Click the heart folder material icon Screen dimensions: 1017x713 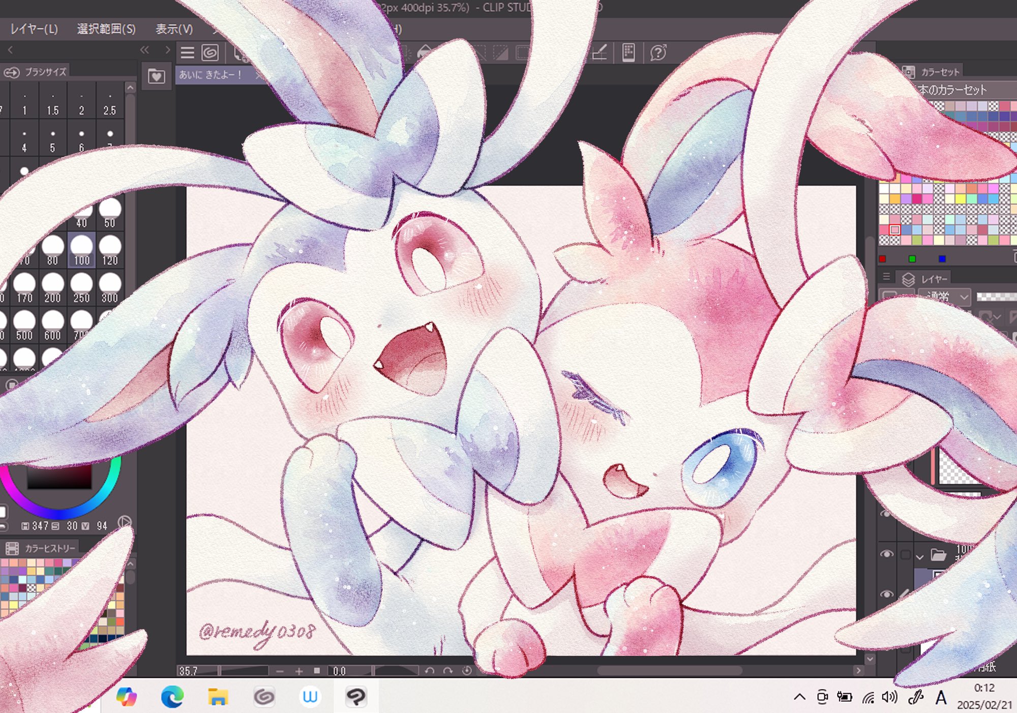click(156, 77)
